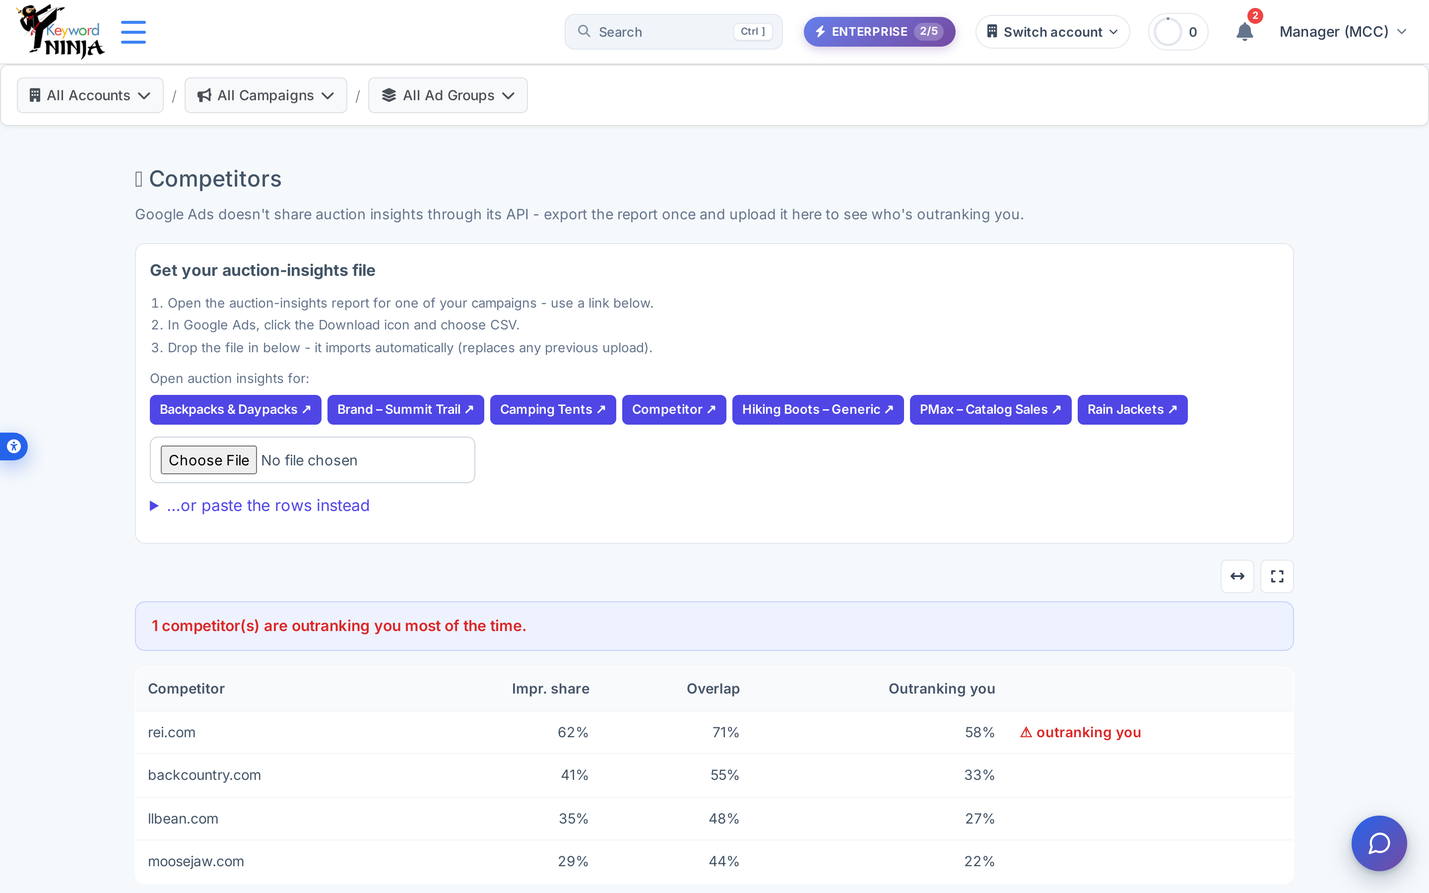Open the All Ad Groups selector

[x=448, y=95]
